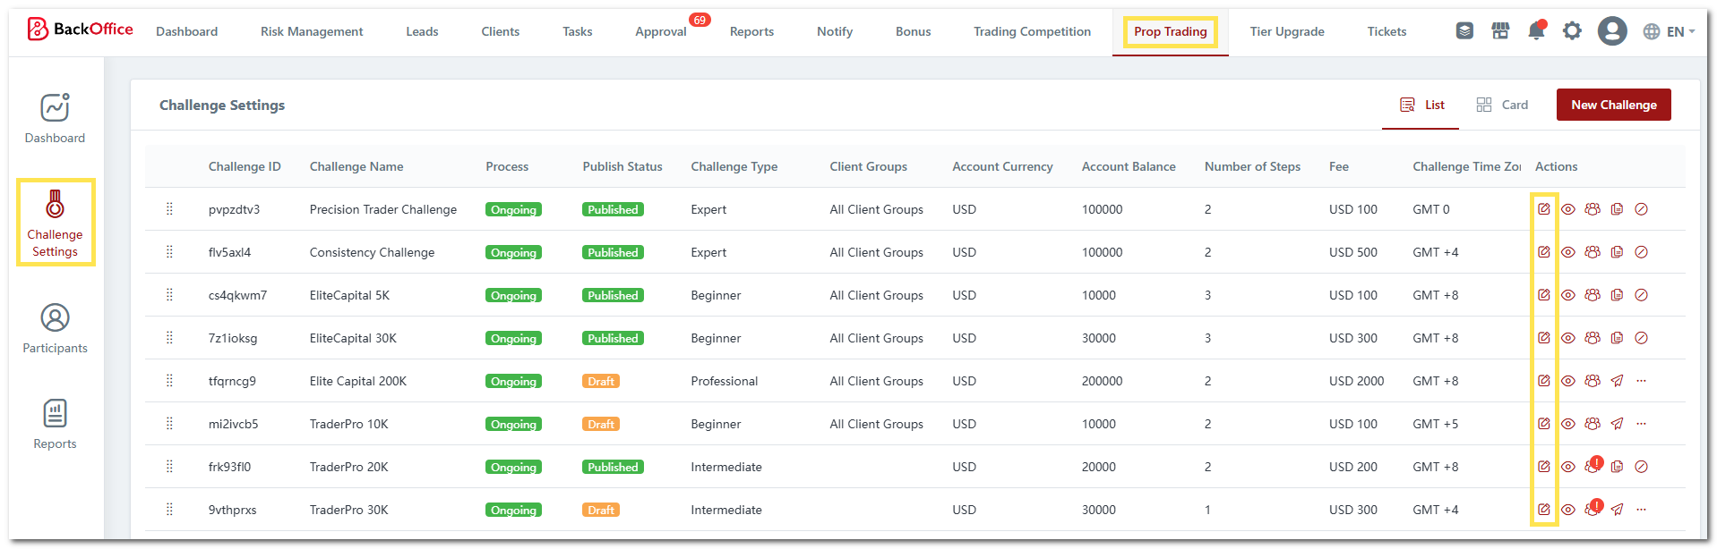1717x549 pixels.
Task: Click the New Challenge button
Action: point(1613,105)
